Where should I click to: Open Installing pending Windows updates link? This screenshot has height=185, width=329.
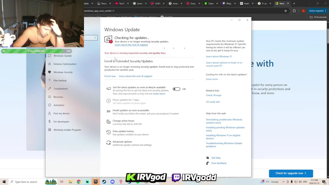point(225,129)
